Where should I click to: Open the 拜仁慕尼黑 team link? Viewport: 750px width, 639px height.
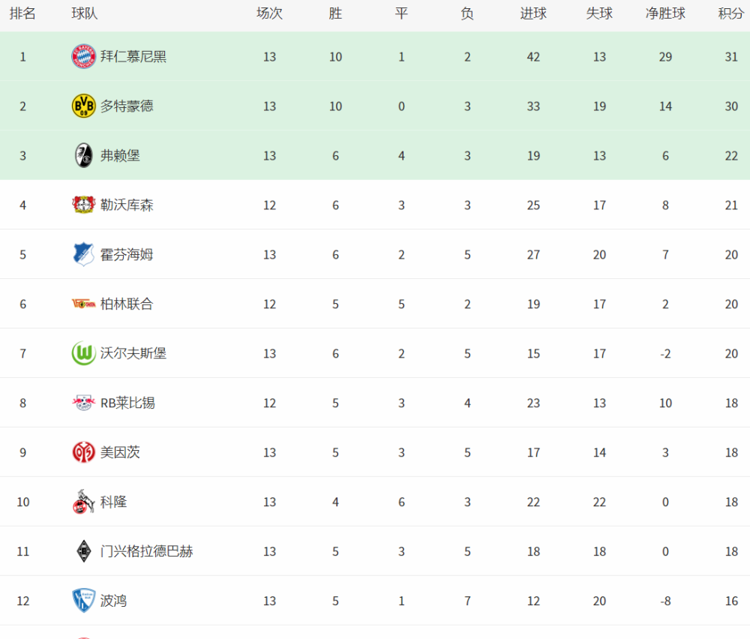point(133,56)
